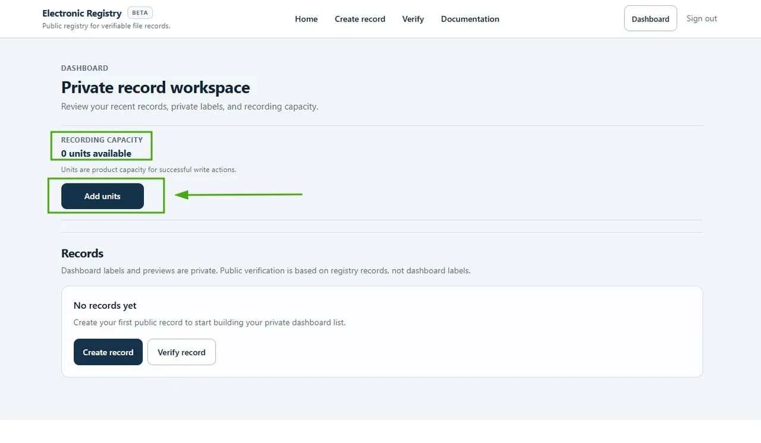This screenshot has height=443, width=761.
Task: Click the BETA badge beside the title
Action: (x=140, y=13)
